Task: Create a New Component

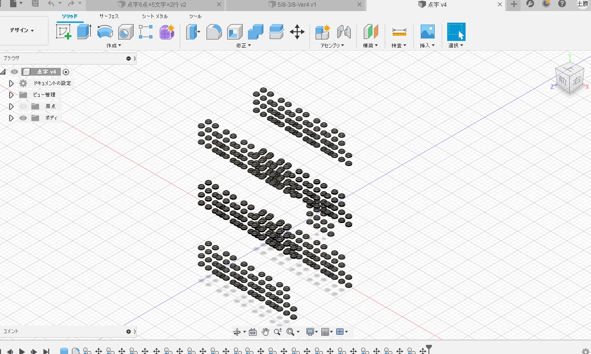Action: (x=322, y=32)
